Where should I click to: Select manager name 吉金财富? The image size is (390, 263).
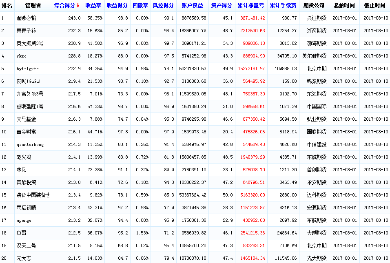[x=27, y=132]
